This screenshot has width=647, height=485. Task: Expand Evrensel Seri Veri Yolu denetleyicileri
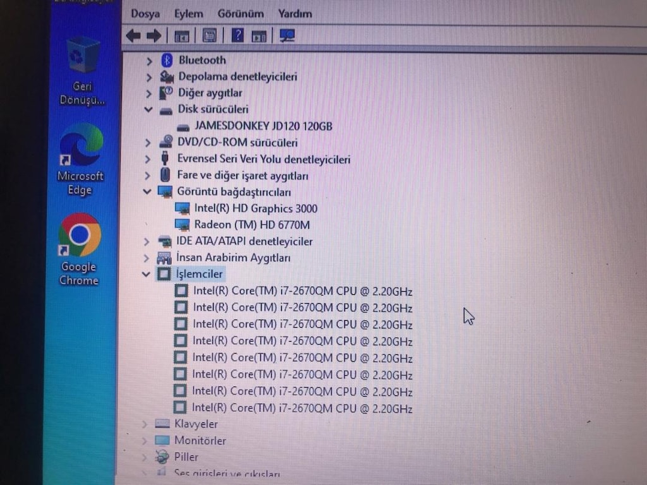point(148,160)
